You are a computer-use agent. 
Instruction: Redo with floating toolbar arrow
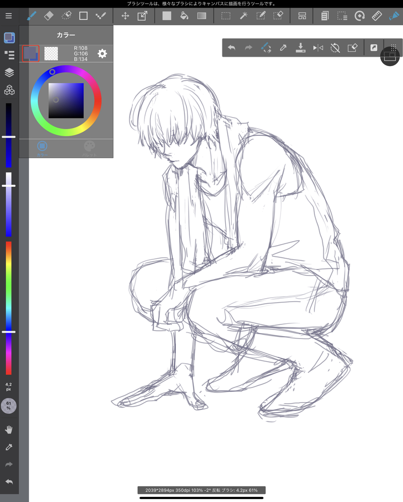pyautogui.click(x=248, y=48)
